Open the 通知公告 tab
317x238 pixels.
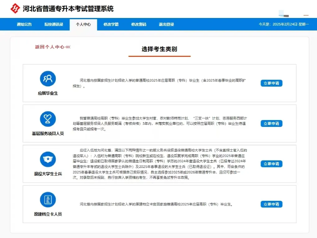click(x=24, y=24)
